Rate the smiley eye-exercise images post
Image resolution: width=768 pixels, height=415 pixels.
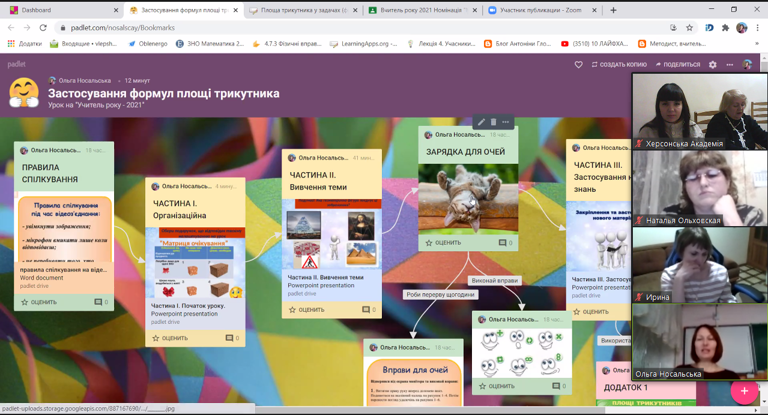point(497,386)
